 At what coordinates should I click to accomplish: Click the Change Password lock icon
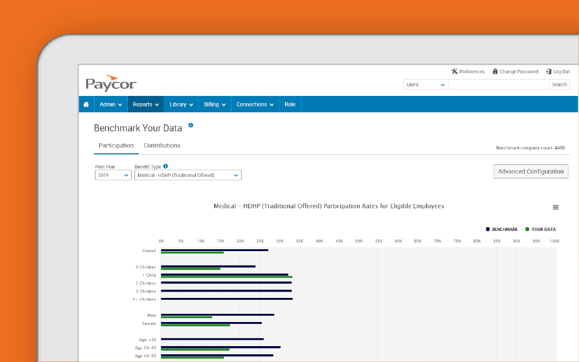point(495,71)
